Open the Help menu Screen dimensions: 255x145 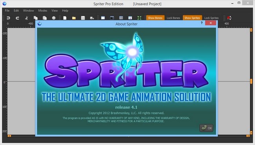65,11
